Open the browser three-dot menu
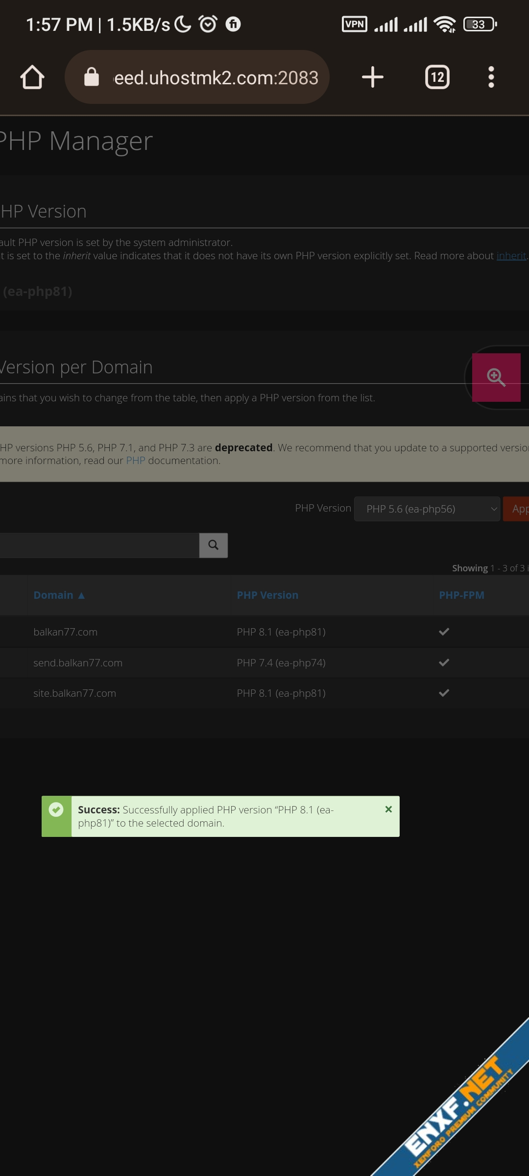This screenshot has height=1176, width=529. (491, 77)
